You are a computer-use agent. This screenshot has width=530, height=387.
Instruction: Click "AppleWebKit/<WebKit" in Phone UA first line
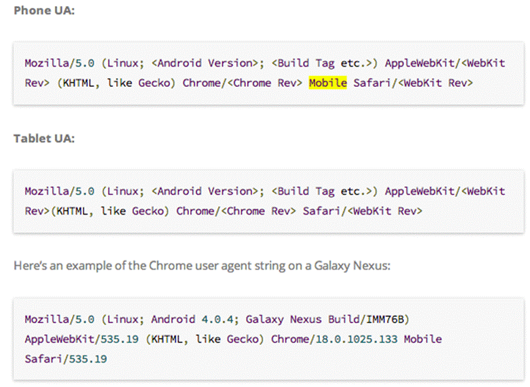pyautogui.click(x=444, y=62)
